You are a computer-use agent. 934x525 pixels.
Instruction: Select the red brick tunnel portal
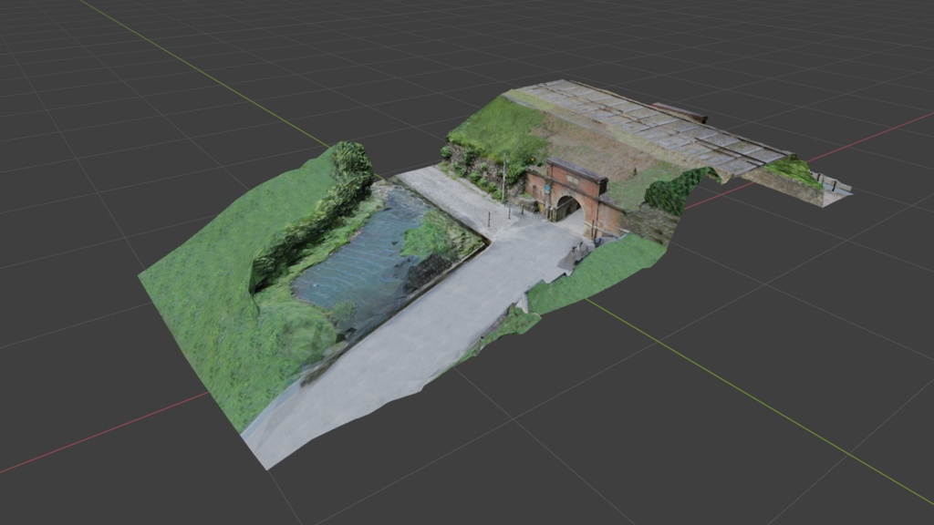point(574,197)
